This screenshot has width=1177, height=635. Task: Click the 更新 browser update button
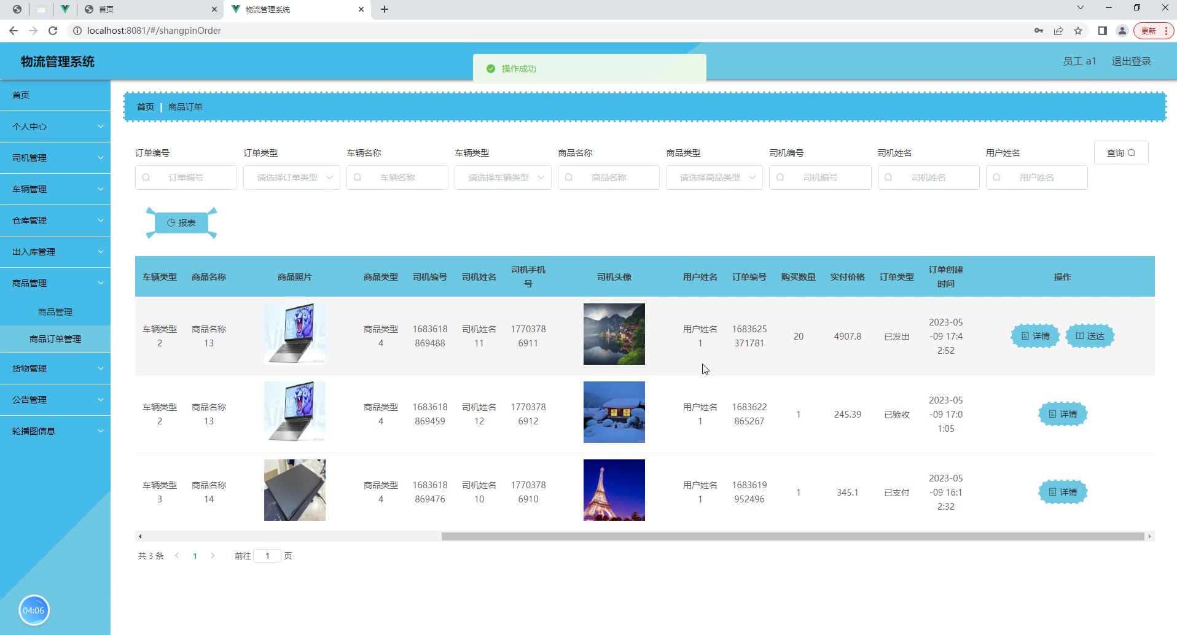pyautogui.click(x=1154, y=31)
